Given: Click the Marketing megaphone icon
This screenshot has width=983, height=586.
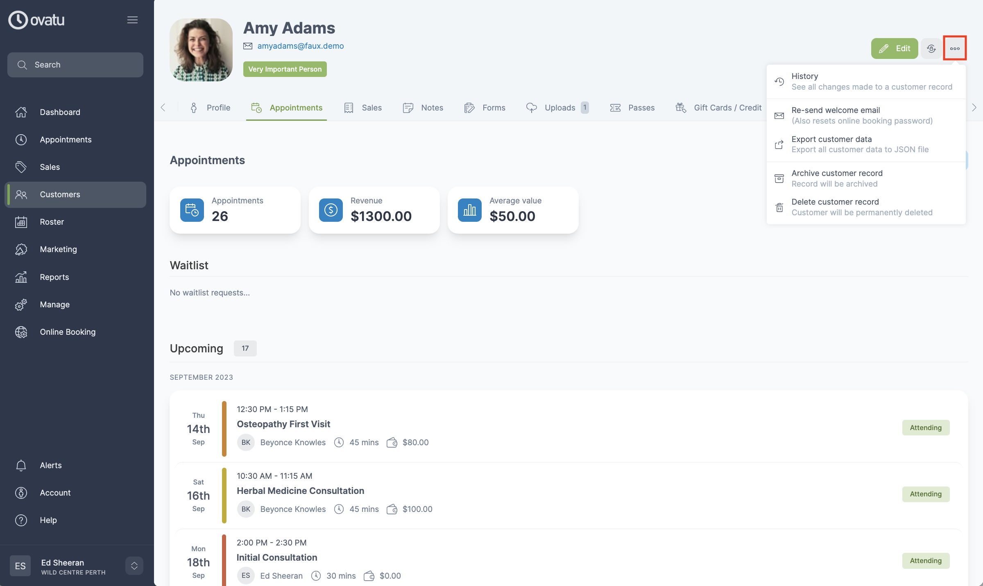Looking at the screenshot, I should (21, 249).
